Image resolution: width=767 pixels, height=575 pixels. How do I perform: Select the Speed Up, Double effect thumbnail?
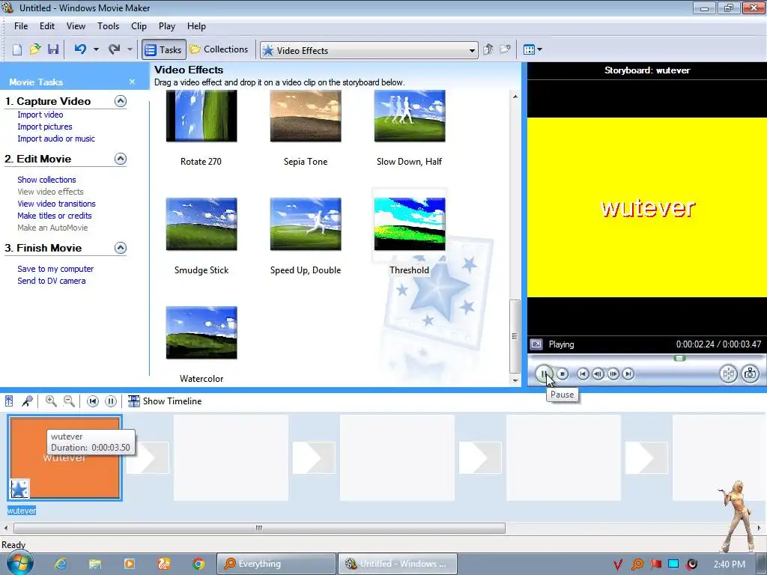pyautogui.click(x=306, y=224)
